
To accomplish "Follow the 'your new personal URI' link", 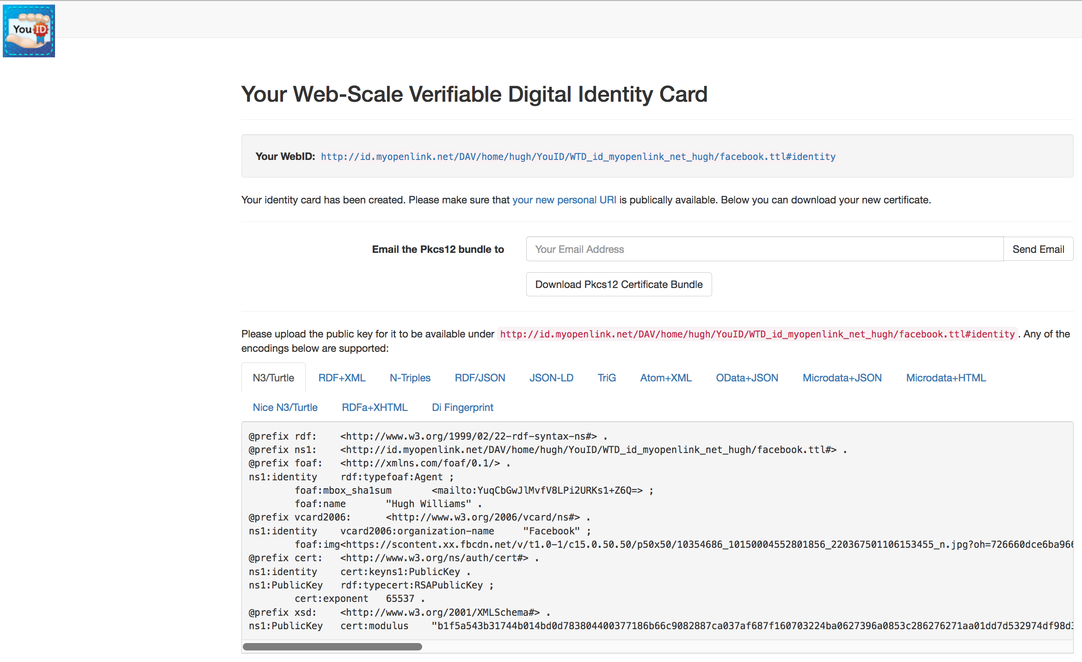I will pyautogui.click(x=564, y=200).
